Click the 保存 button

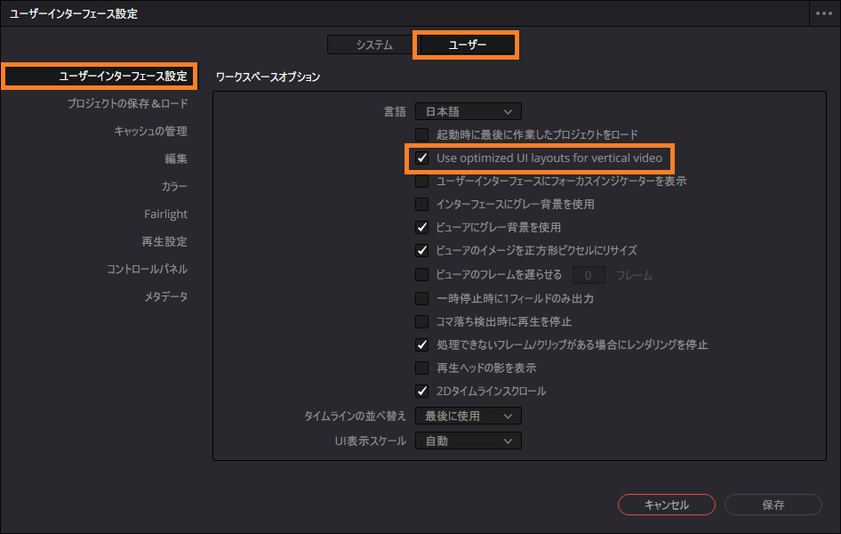coord(773,505)
